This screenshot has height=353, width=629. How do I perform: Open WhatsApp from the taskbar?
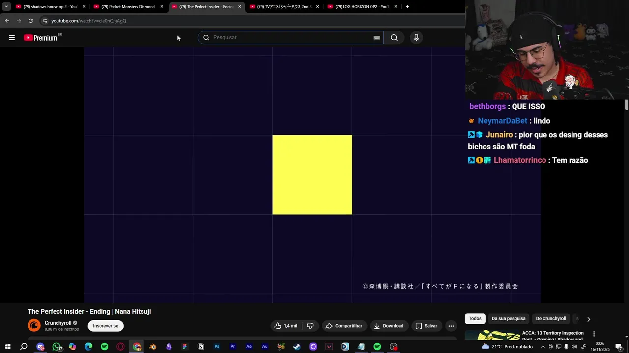(x=57, y=347)
